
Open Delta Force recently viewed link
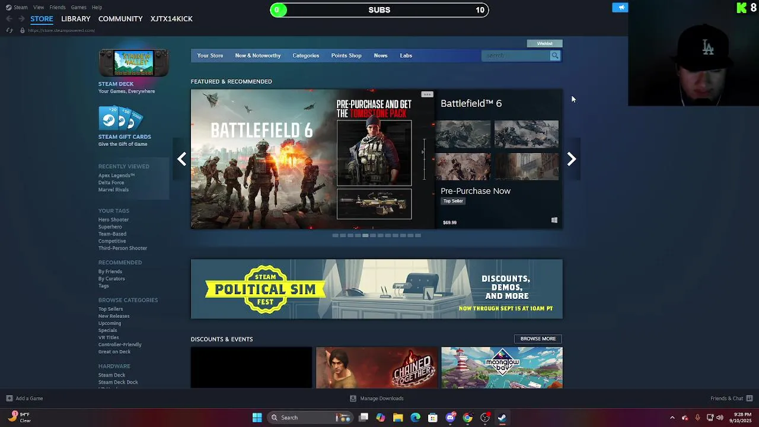pos(111,183)
